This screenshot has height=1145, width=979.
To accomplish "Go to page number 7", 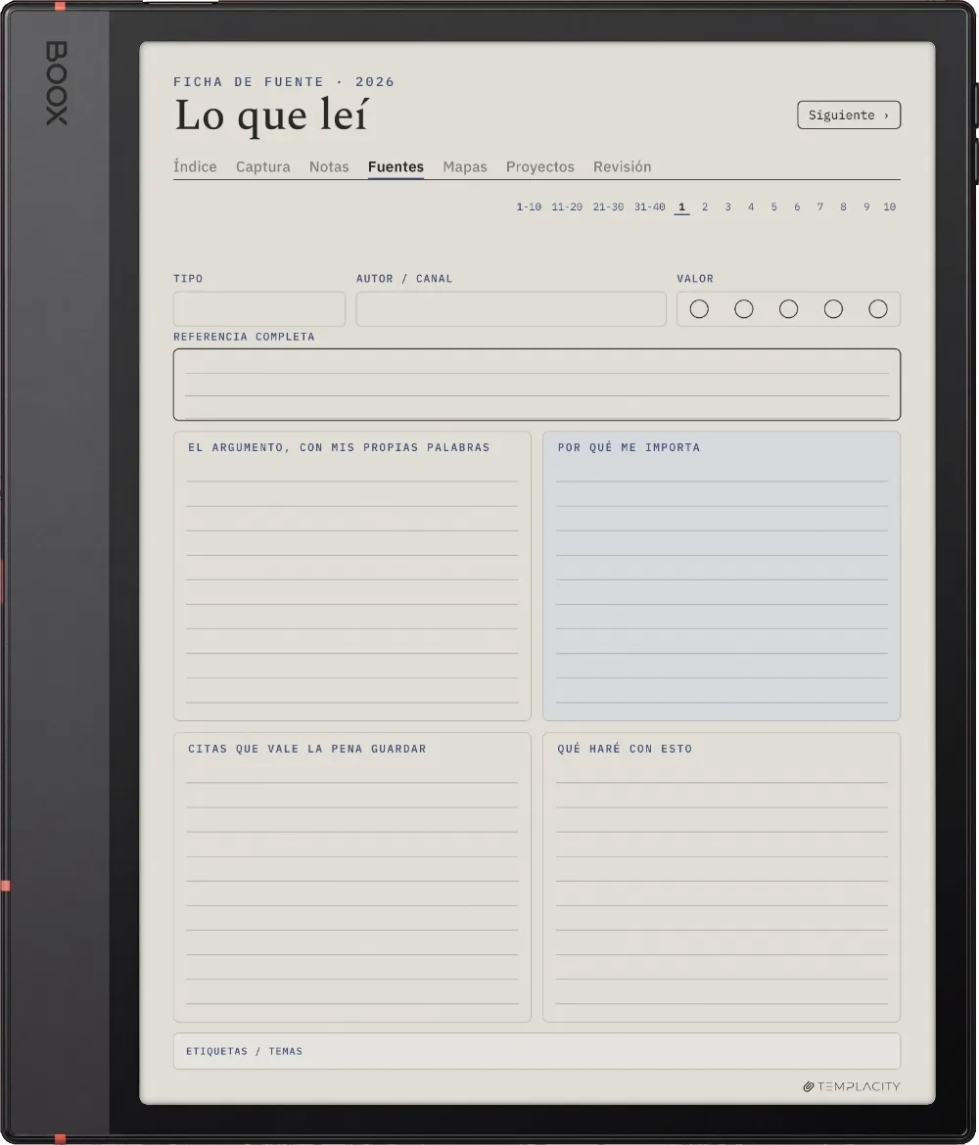I will pos(820,207).
